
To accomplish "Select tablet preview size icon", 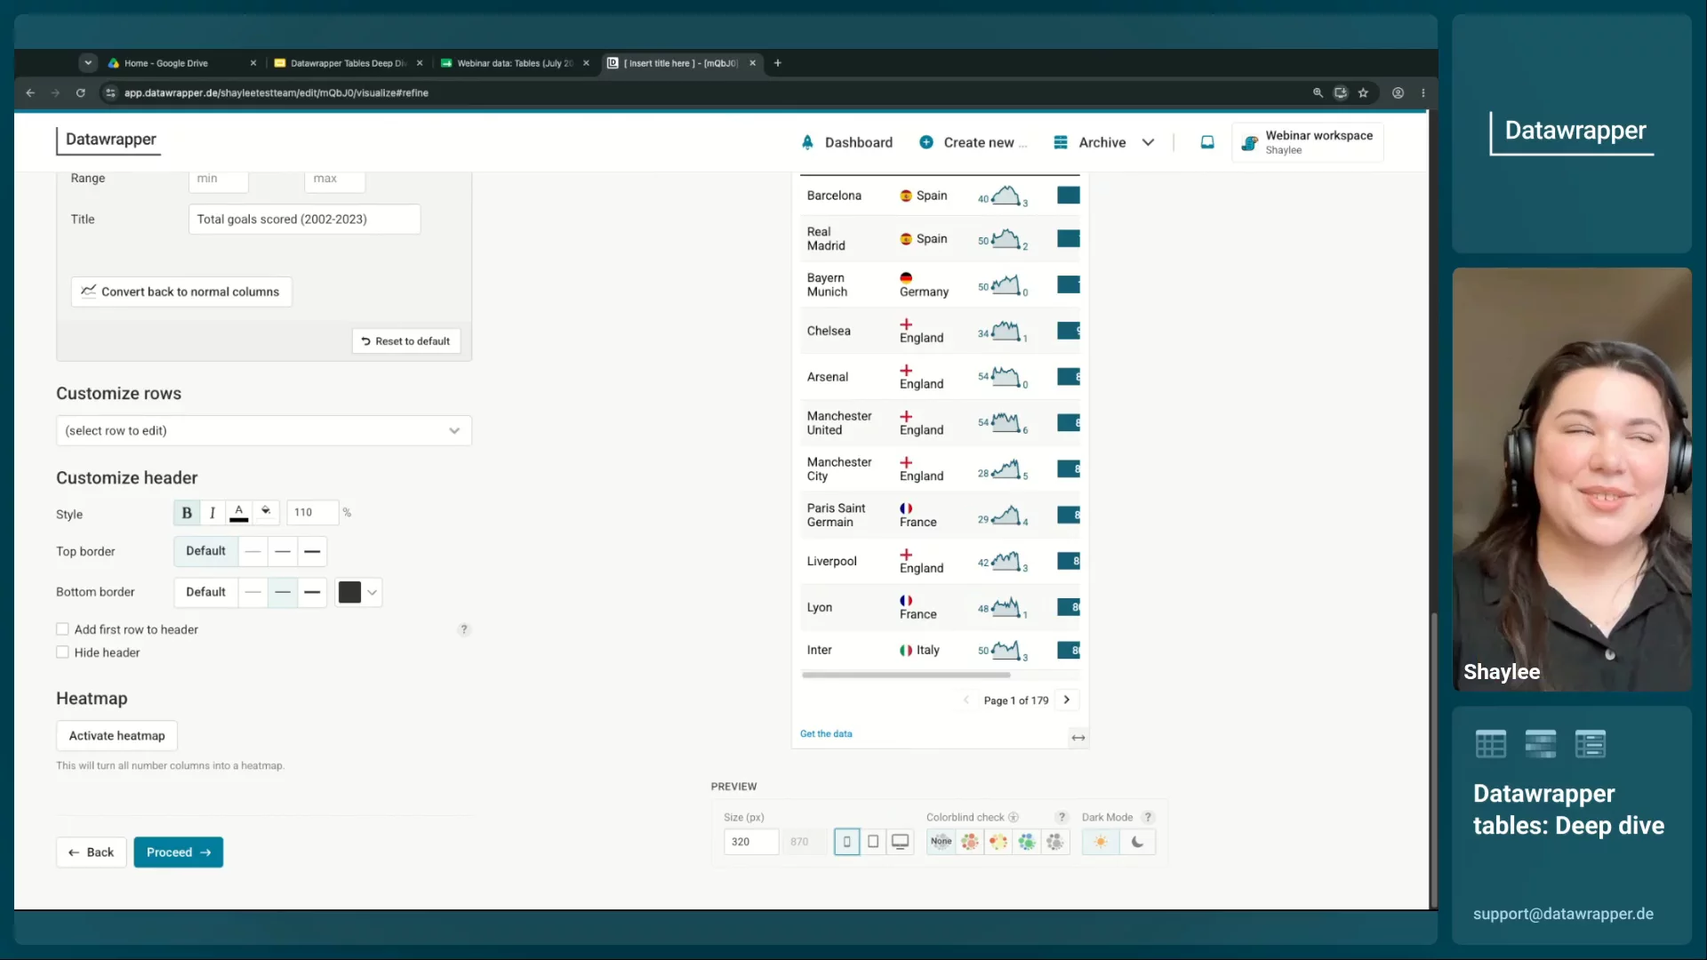I will tap(873, 842).
